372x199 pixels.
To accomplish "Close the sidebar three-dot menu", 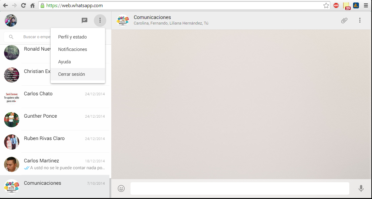I will (100, 20).
